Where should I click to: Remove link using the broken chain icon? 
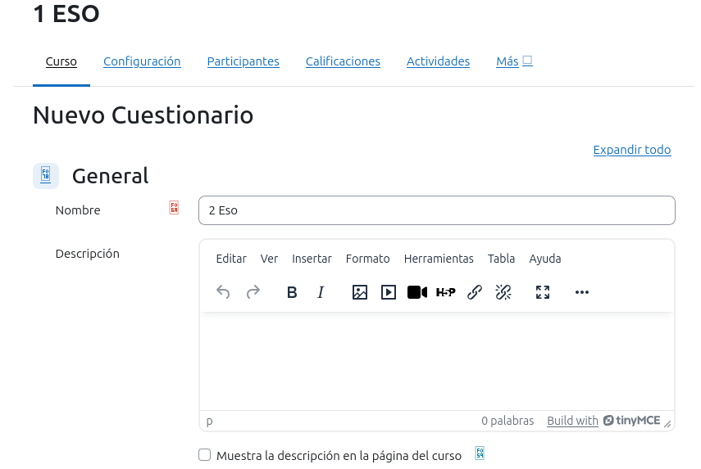click(x=503, y=292)
